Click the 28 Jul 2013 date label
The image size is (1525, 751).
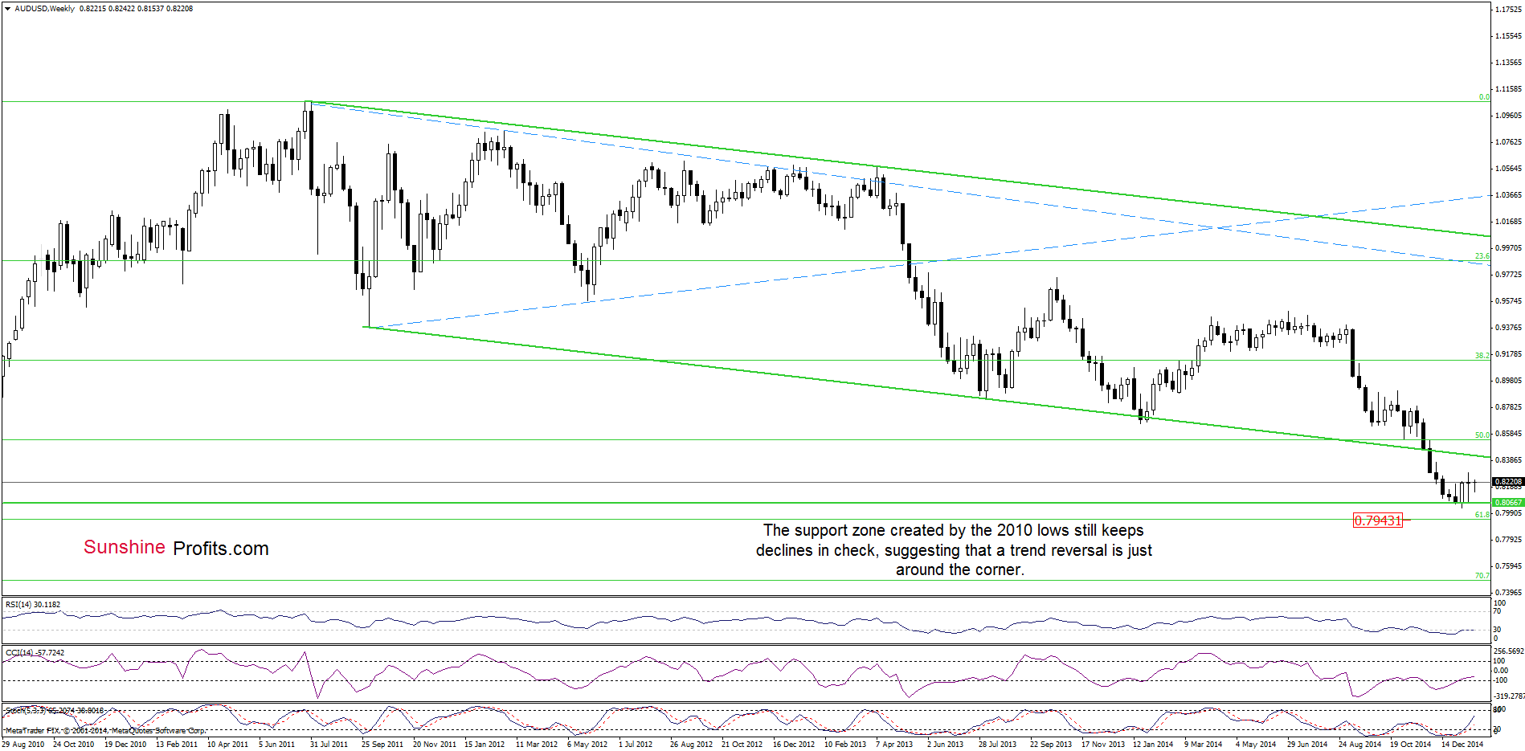pos(997,745)
